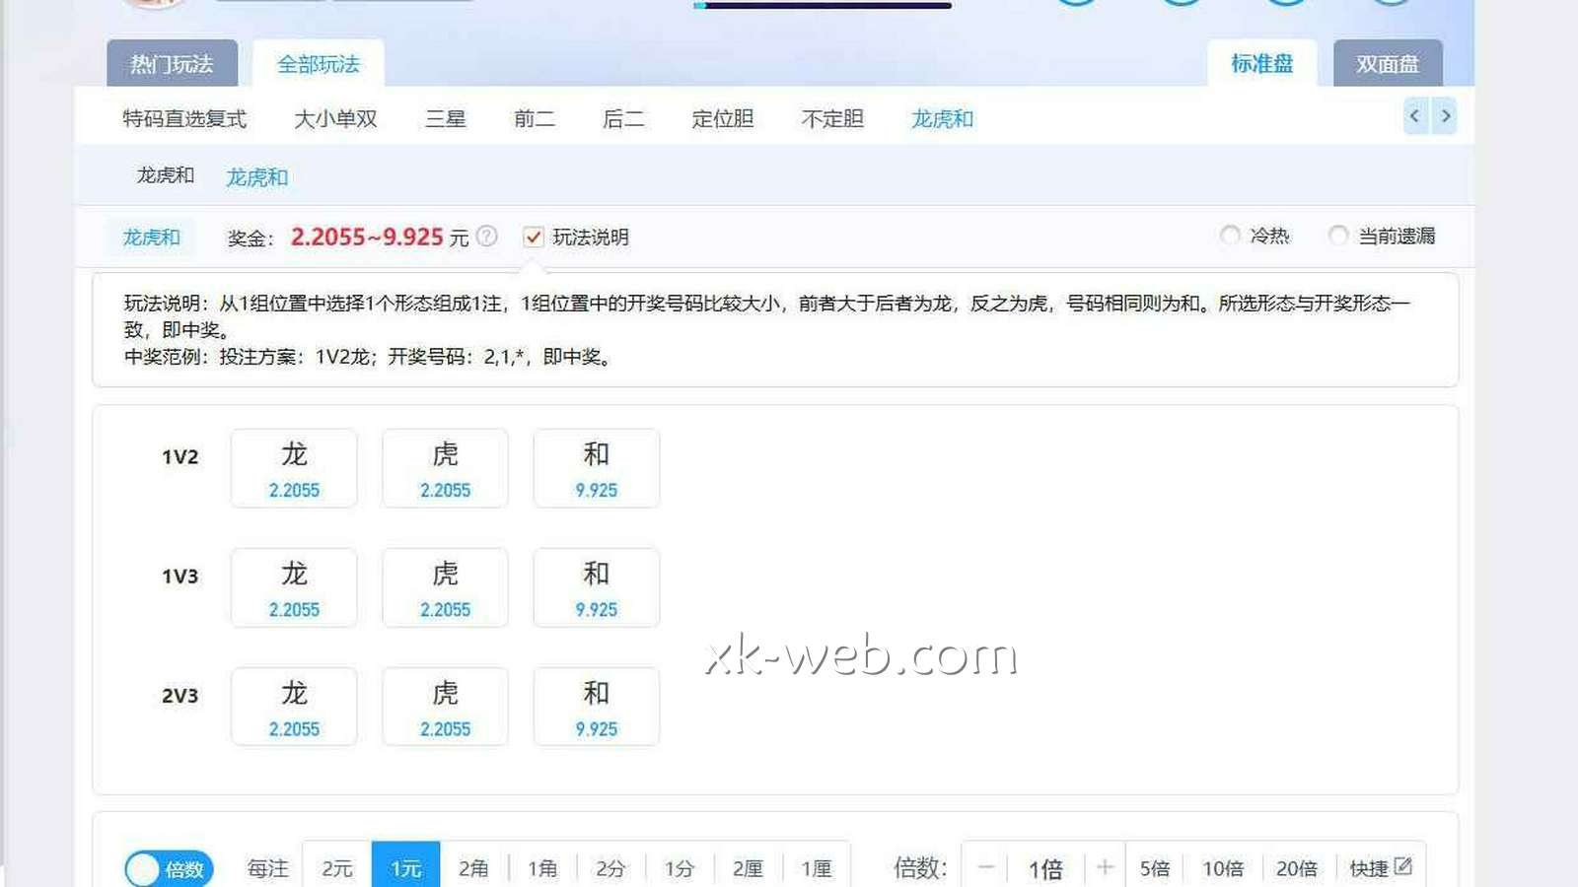Screen dimensions: 1578x887
Task: Switch to the 全部玩法 tab
Action: [x=319, y=64]
